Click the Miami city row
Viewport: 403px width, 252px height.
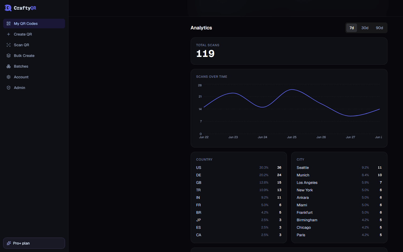(x=339, y=205)
